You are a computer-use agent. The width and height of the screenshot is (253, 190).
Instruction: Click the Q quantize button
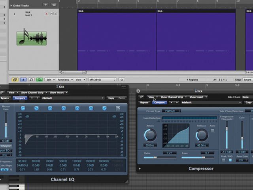click(x=122, y=80)
